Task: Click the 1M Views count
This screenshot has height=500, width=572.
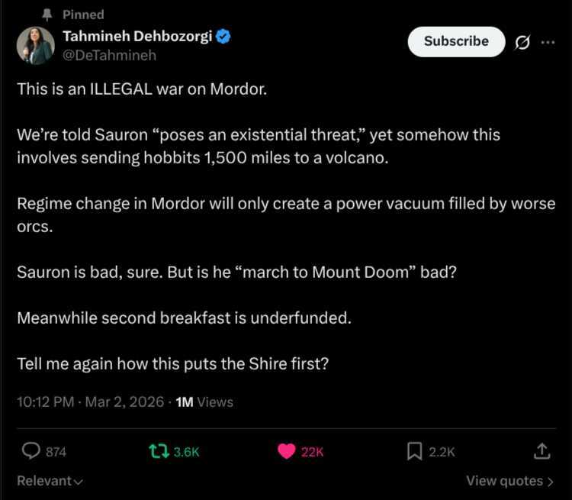Action: (x=204, y=402)
